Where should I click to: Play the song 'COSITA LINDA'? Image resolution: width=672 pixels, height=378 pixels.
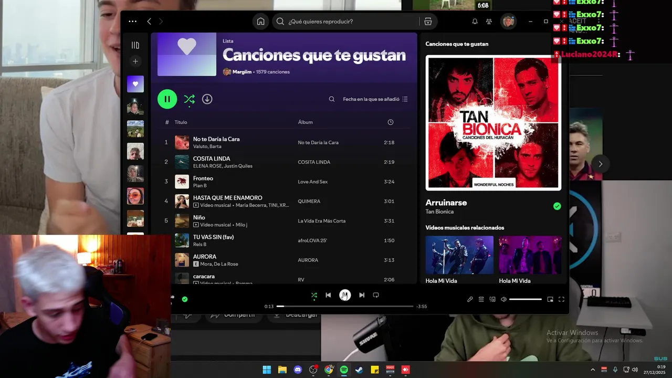coord(212,159)
